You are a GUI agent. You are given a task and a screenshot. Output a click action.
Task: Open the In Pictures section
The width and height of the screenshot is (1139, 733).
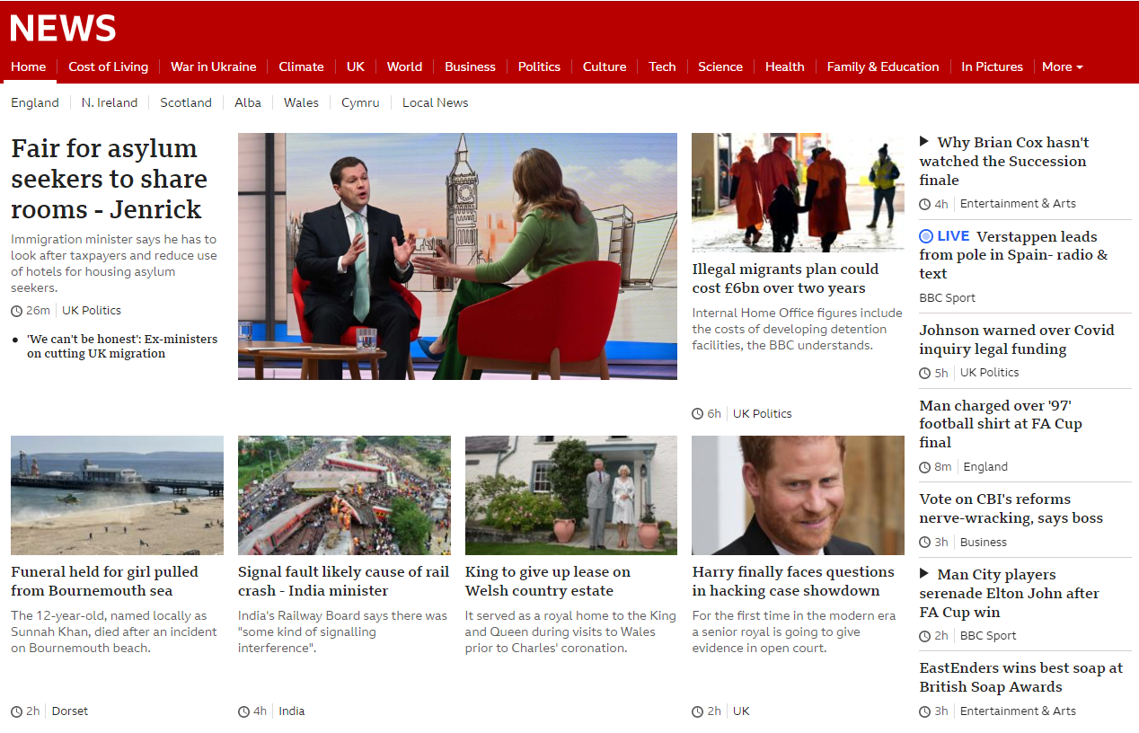pyautogui.click(x=992, y=66)
